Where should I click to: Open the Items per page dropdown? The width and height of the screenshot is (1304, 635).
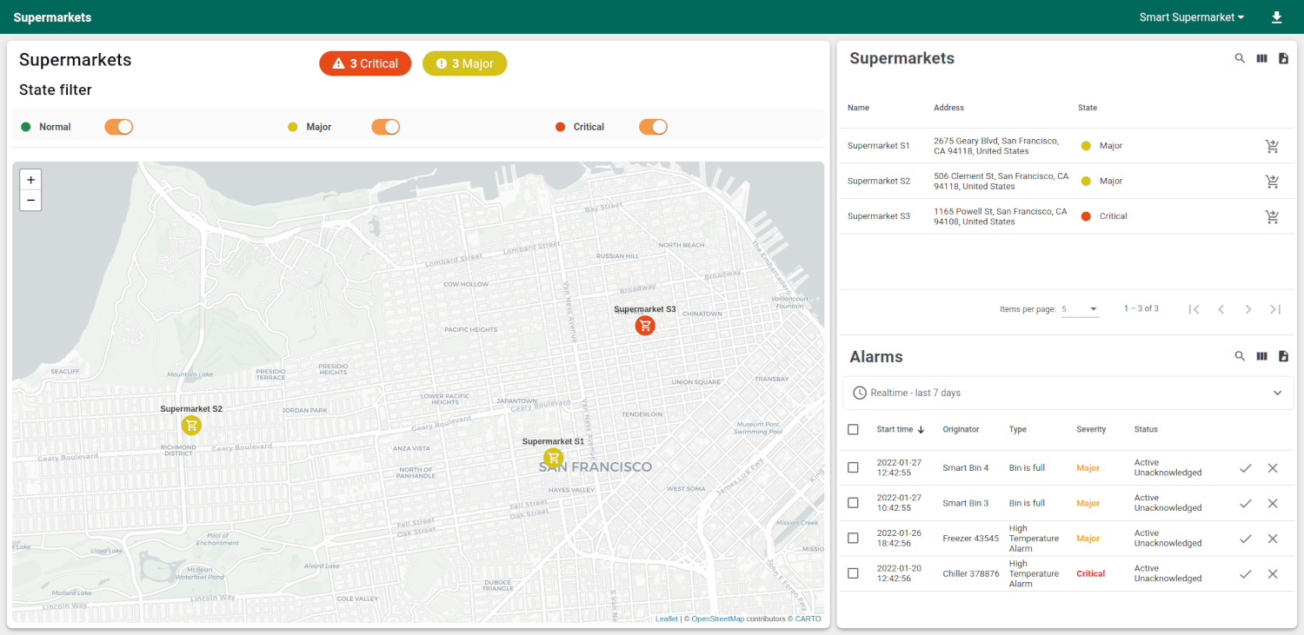pos(1080,309)
